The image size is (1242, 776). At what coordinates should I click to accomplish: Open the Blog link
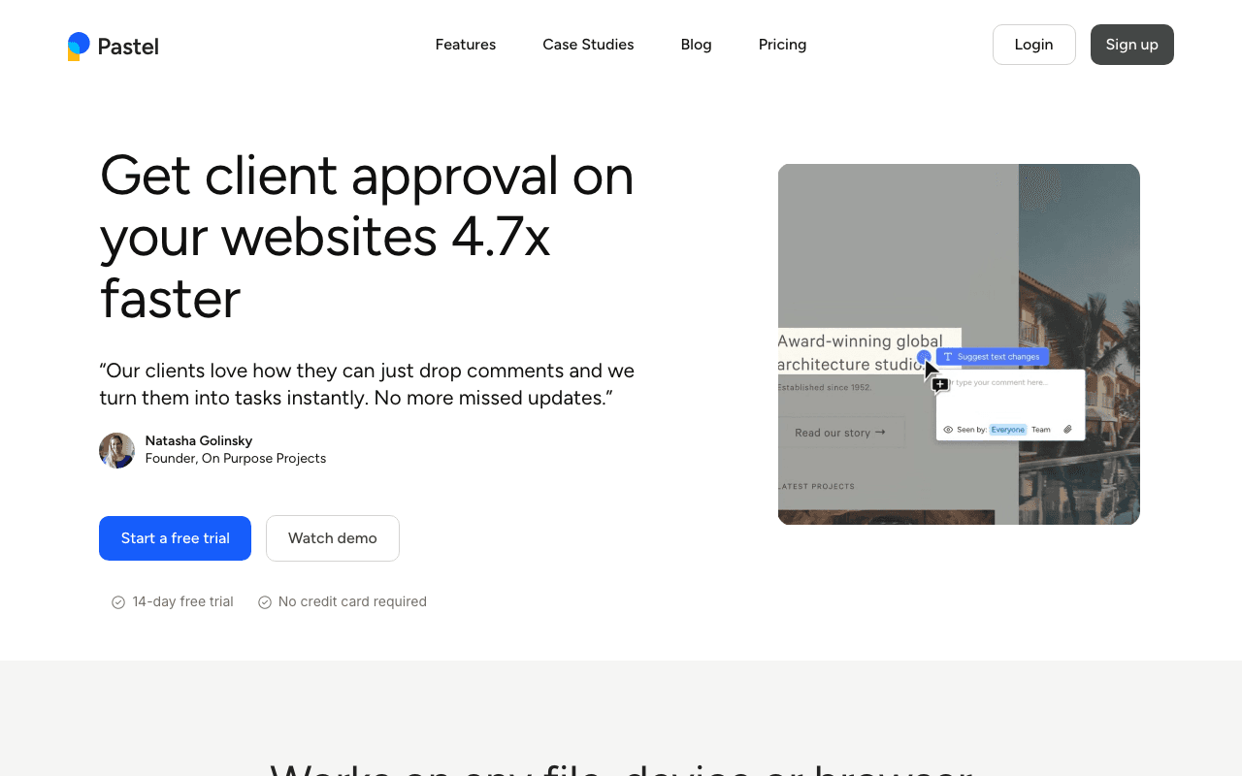pyautogui.click(x=697, y=45)
